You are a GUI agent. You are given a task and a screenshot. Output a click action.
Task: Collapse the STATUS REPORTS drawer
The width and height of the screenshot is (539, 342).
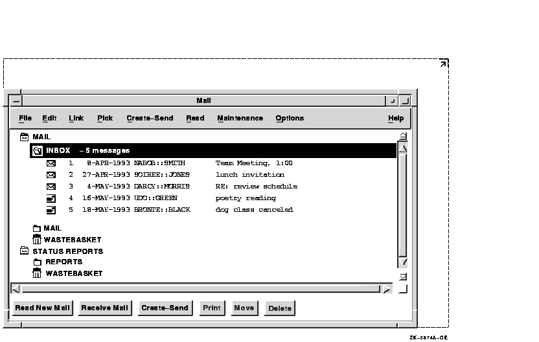pos(25,251)
